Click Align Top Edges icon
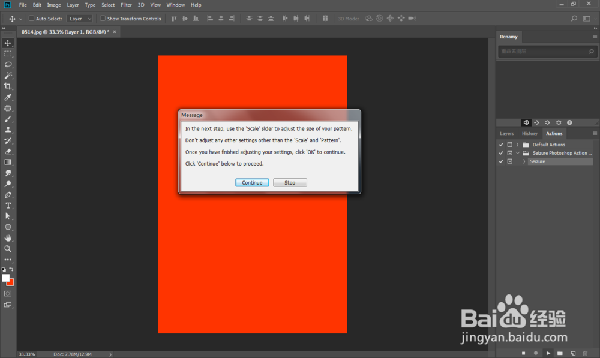 pos(174,19)
